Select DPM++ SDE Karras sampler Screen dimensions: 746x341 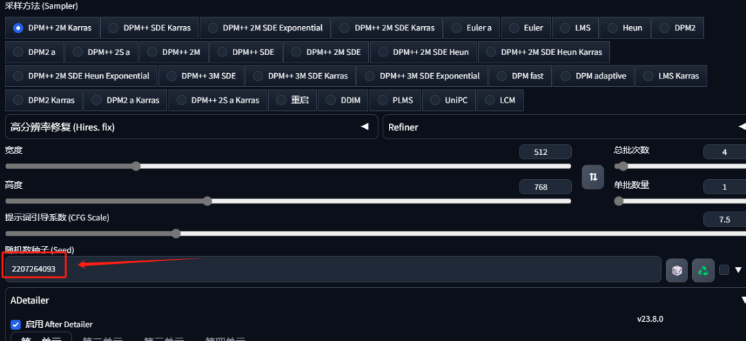tap(149, 28)
